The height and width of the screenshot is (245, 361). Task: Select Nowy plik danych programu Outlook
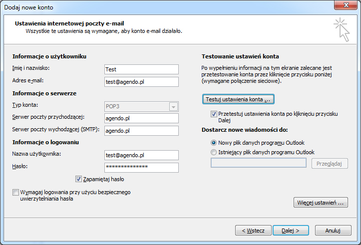214,143
